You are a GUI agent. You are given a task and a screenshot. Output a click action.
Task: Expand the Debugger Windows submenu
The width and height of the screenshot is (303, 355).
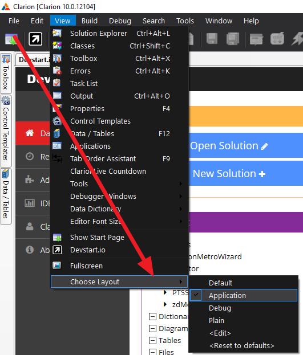(x=181, y=196)
